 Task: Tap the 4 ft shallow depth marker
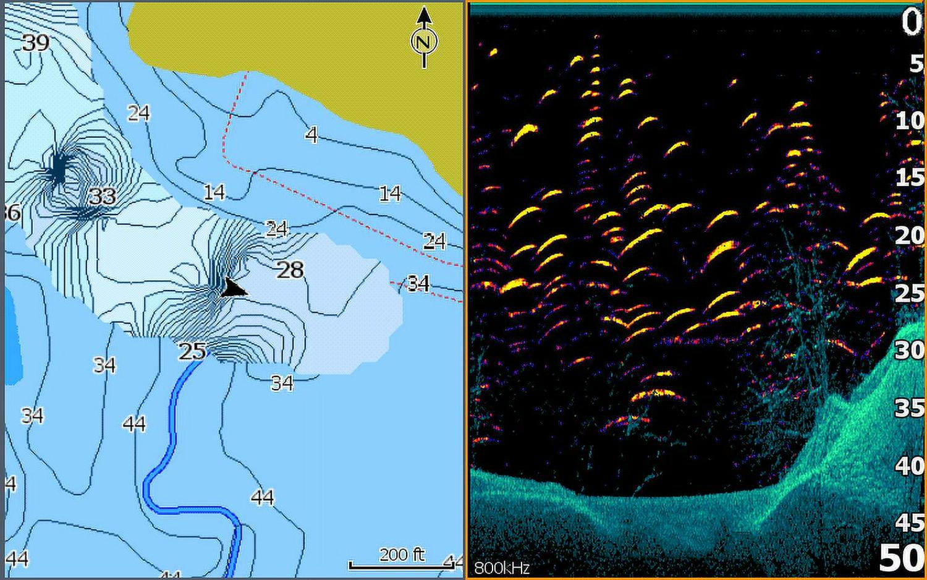tap(311, 135)
